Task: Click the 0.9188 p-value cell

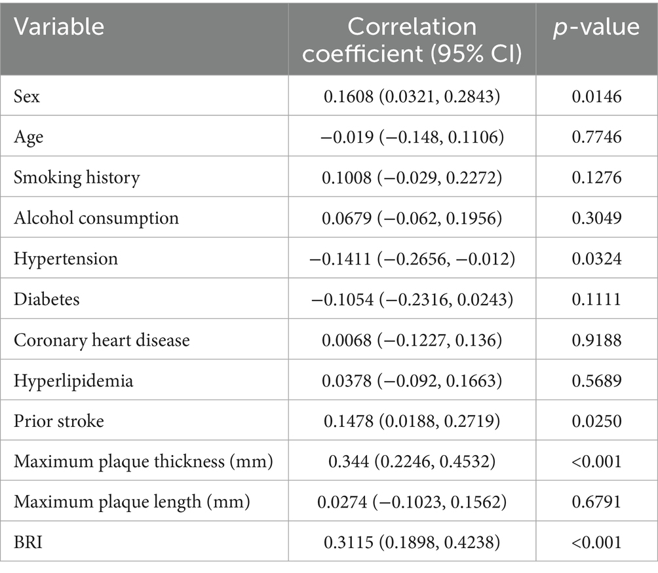Action: coord(596,339)
